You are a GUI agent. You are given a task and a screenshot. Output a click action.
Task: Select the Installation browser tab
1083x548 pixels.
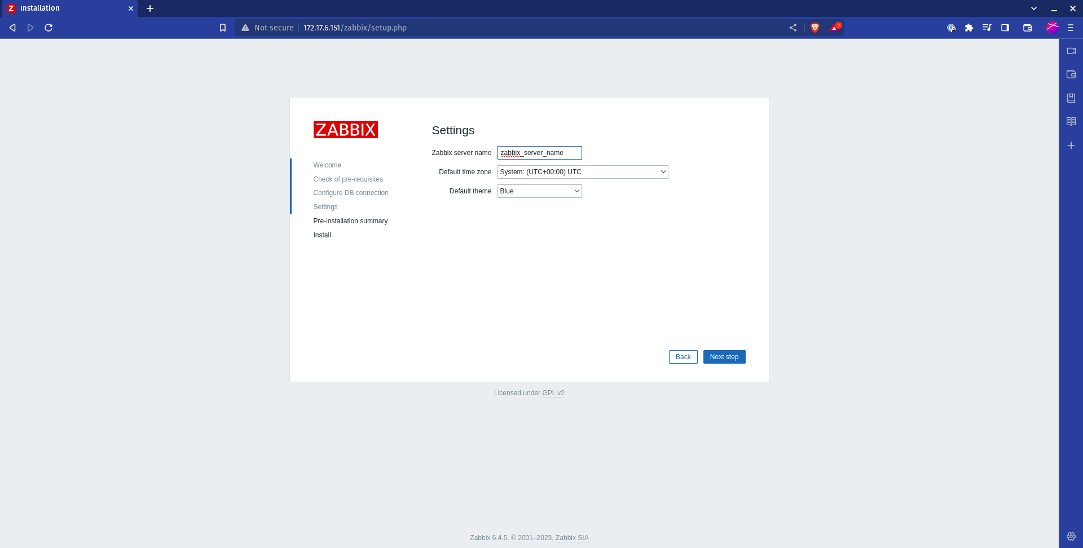coord(69,8)
